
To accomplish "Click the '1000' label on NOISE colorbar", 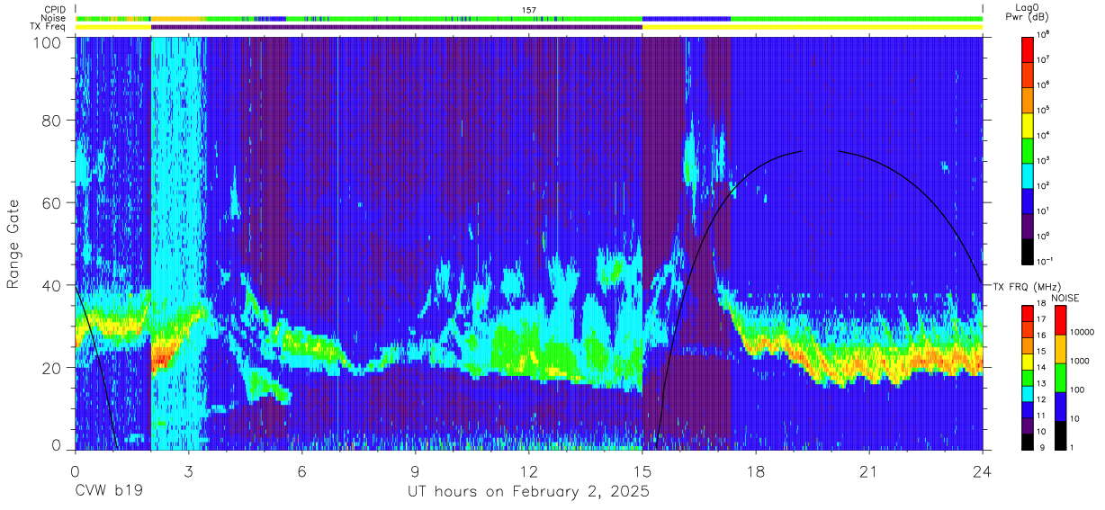I will (x=1079, y=361).
